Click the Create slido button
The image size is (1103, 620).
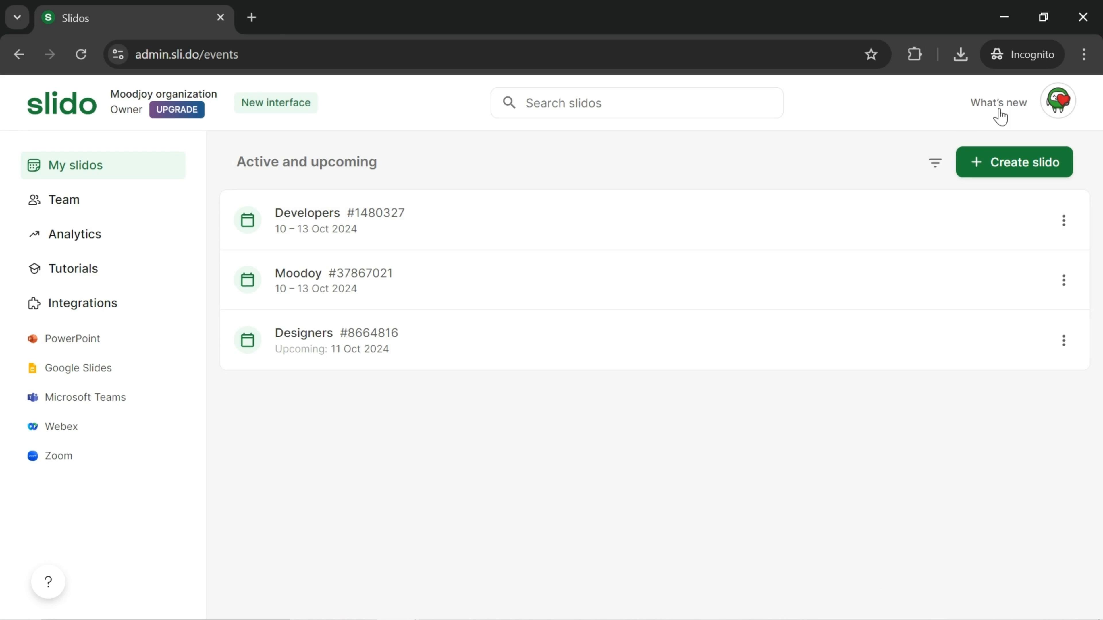click(1014, 161)
